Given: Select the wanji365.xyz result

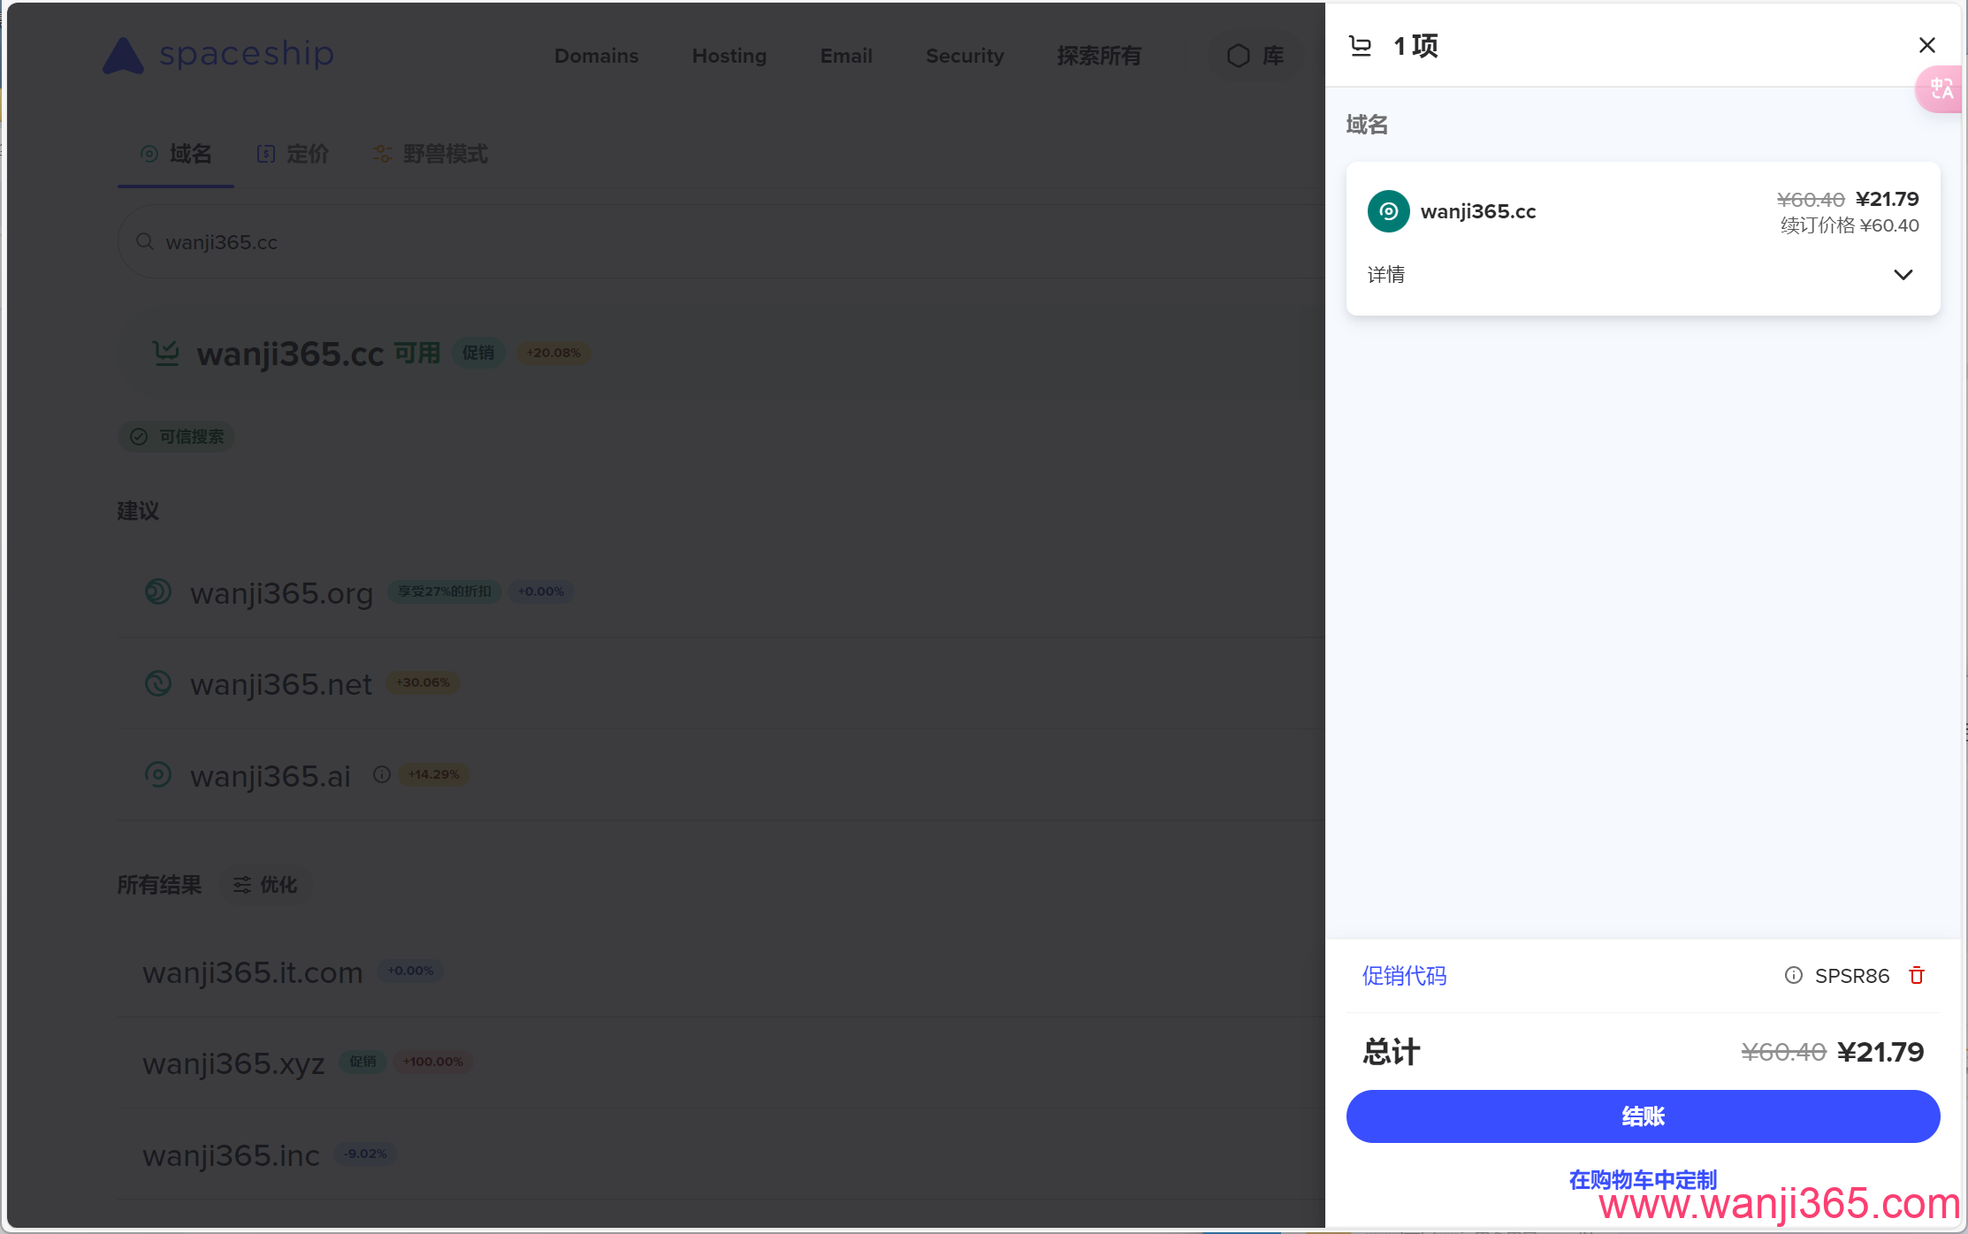Looking at the screenshot, I should pyautogui.click(x=233, y=1063).
